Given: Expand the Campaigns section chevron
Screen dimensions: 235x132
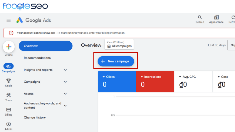Looking at the screenshot, I should point(65,82).
